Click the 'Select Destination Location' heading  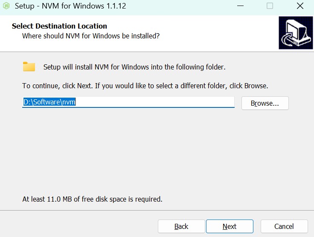(59, 26)
